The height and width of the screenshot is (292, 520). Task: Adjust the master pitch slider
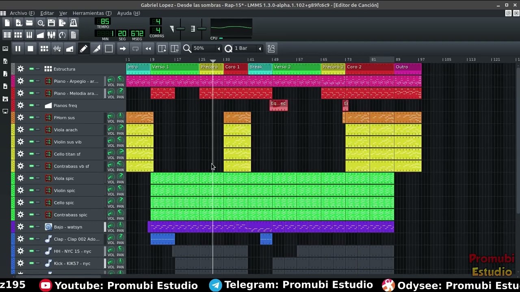click(x=201, y=28)
